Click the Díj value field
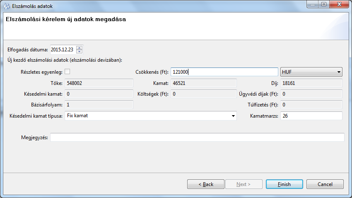The height and width of the screenshot is (198, 352). pyautogui.click(x=311, y=83)
